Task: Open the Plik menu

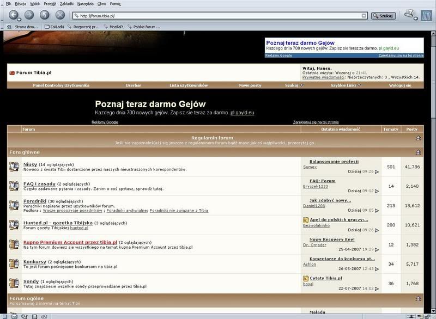Action: point(8,4)
